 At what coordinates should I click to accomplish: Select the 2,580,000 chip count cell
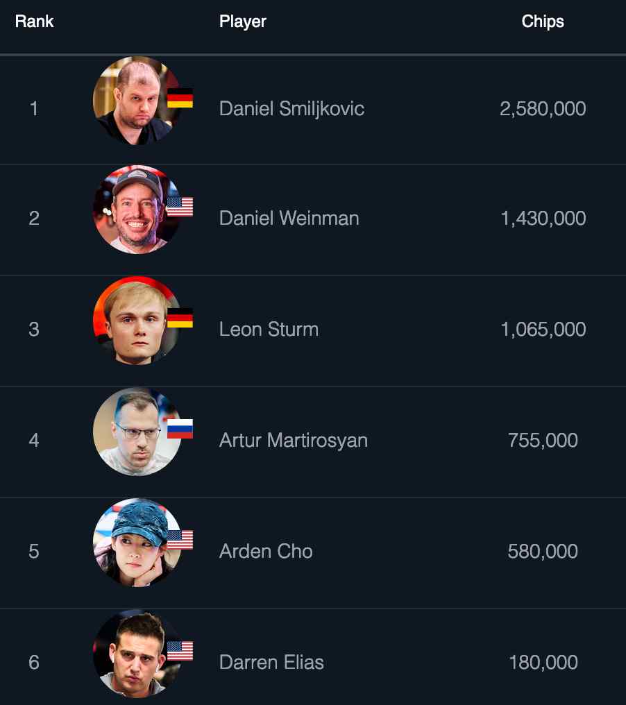tap(543, 108)
